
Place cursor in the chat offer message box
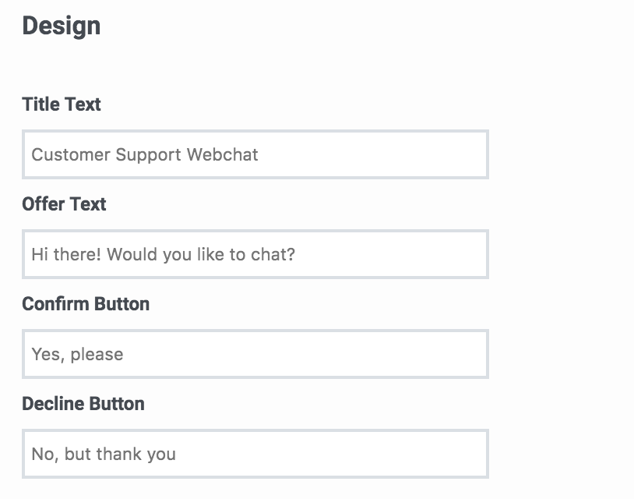pyautogui.click(x=255, y=254)
